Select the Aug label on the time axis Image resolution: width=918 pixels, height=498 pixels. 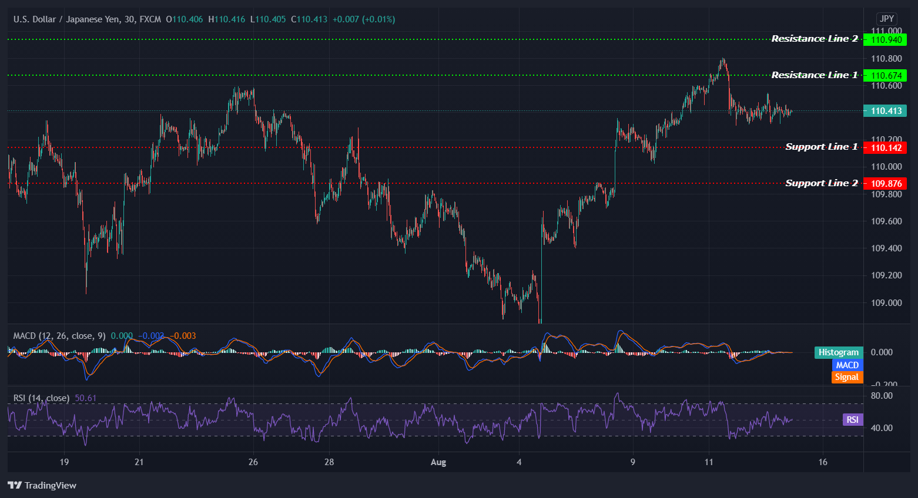click(x=438, y=462)
